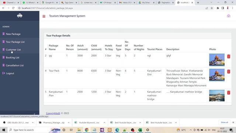Screen dimensions: 236x133
Task: Open Chrome from taskbar
Action: pos(87,130)
